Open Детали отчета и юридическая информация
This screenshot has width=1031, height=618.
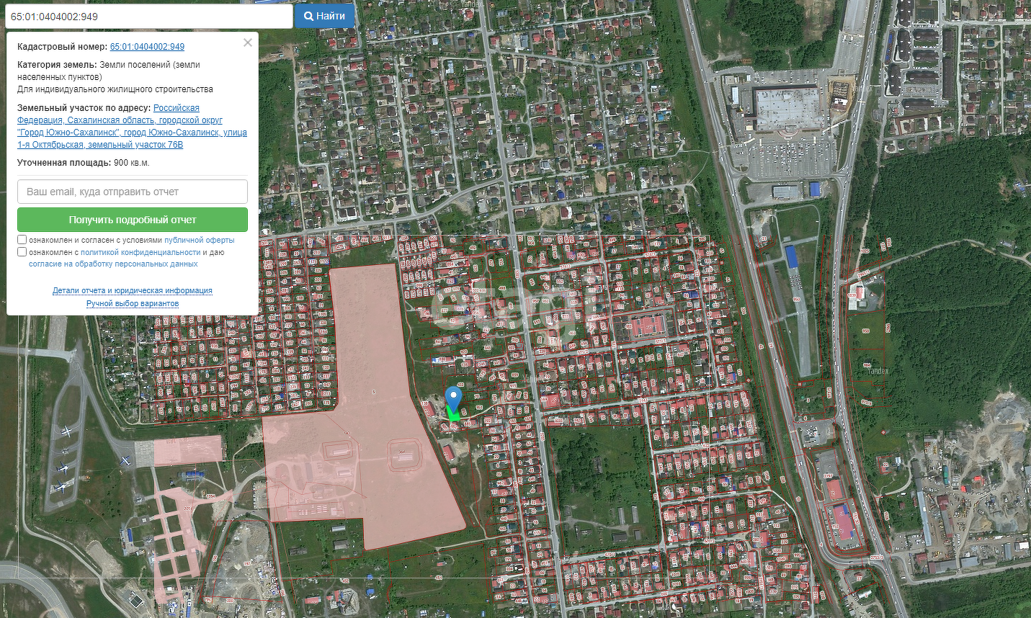point(133,290)
